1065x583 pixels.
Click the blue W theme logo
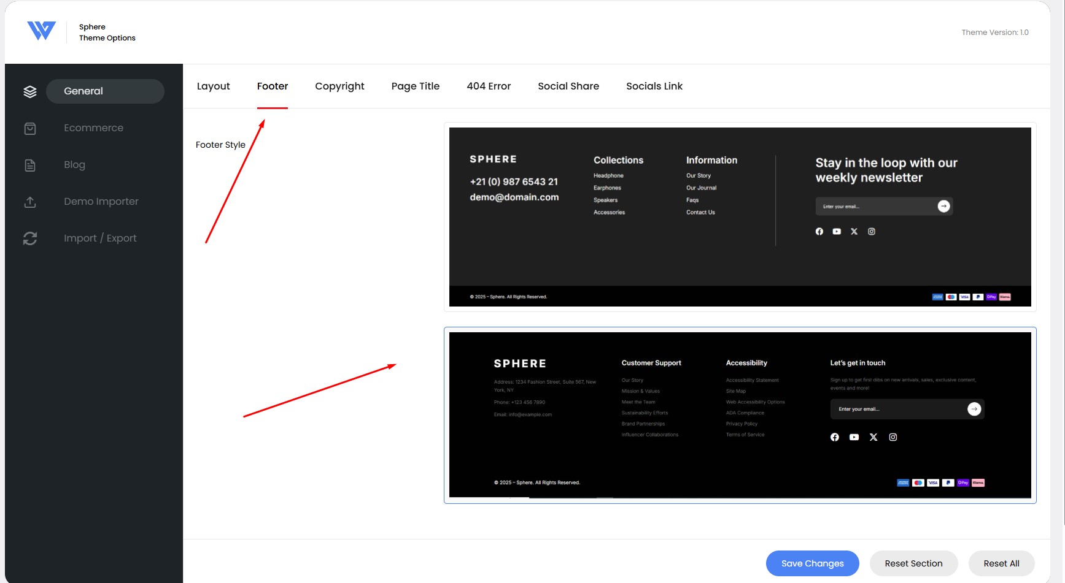tap(41, 31)
